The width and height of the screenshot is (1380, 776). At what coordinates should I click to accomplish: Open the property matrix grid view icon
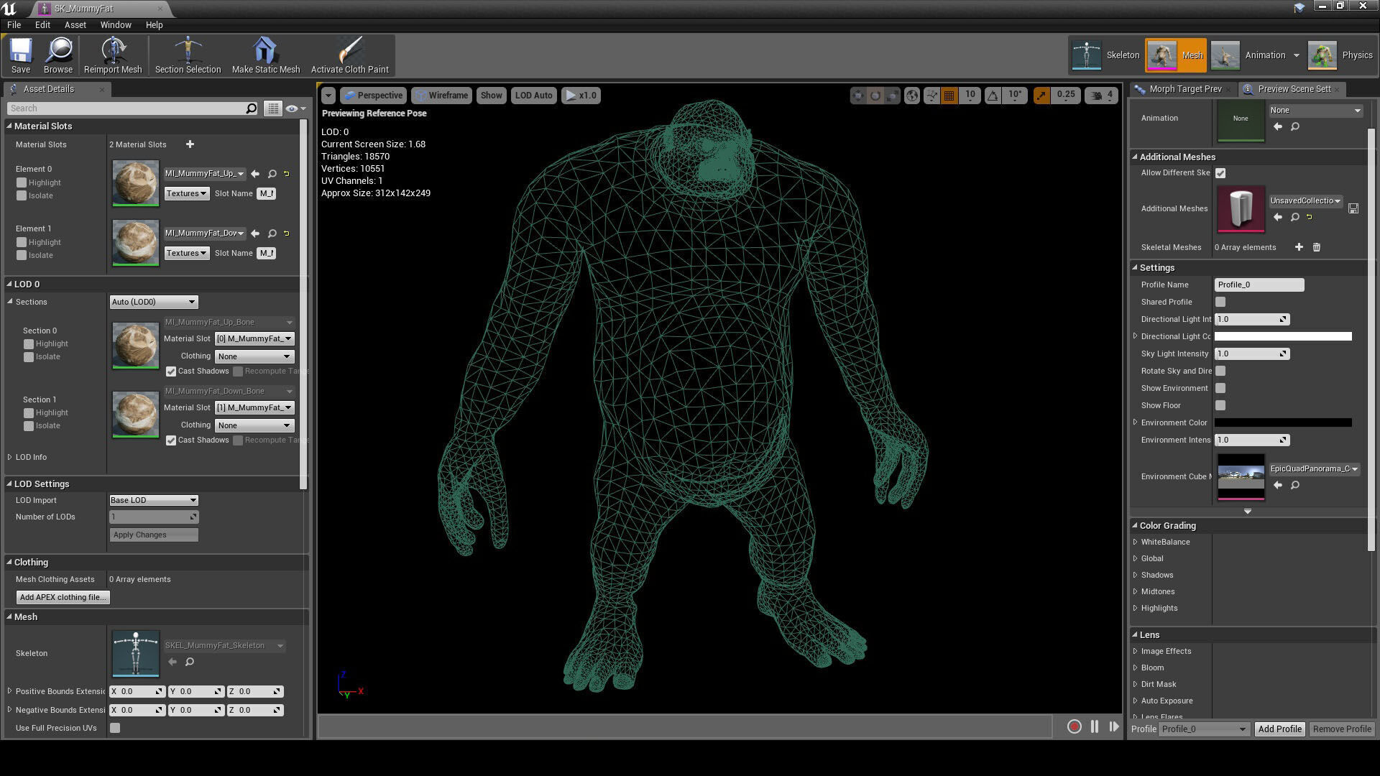(x=272, y=108)
